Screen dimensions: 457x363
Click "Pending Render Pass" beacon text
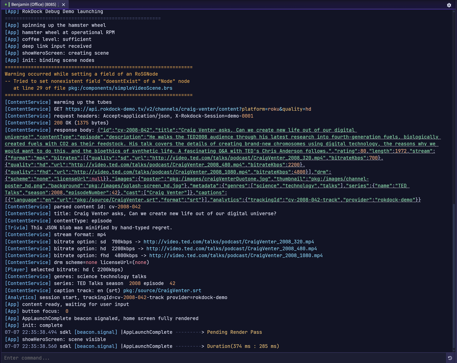tap(234, 332)
